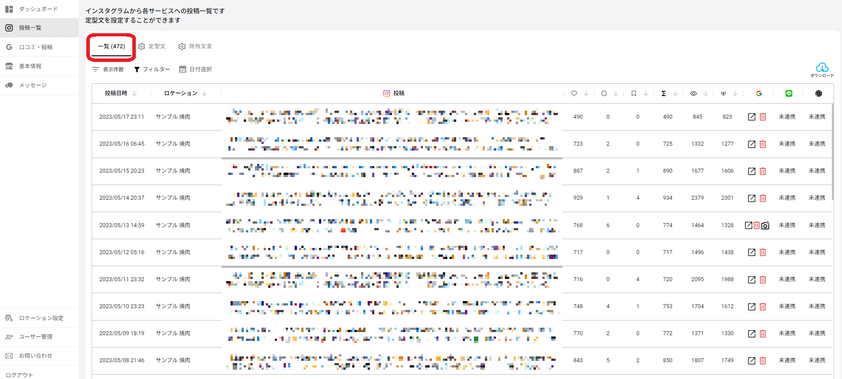This screenshot has height=379, width=842.
Task: Click the LINE column header icon
Action: coord(788,93)
